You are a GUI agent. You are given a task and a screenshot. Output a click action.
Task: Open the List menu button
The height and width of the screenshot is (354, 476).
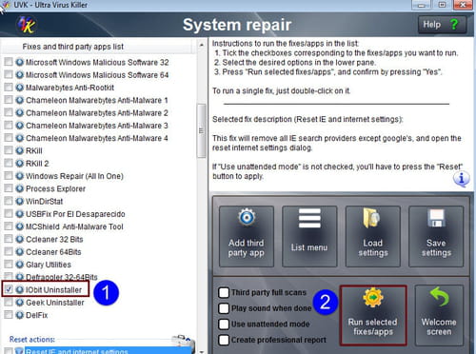pyautogui.click(x=309, y=236)
